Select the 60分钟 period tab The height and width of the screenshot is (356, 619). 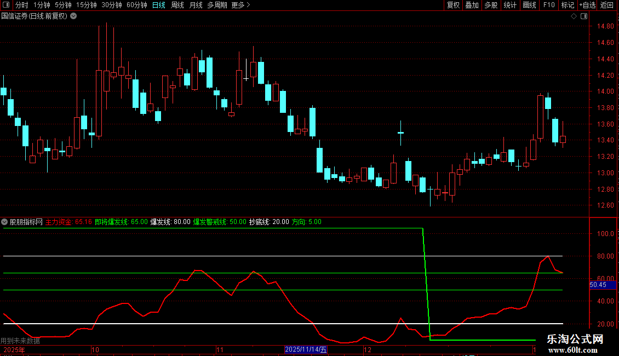point(137,5)
